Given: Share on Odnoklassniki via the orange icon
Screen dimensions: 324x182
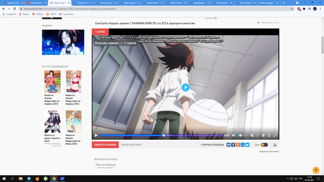Looking at the screenshot, I should (x=238, y=145).
